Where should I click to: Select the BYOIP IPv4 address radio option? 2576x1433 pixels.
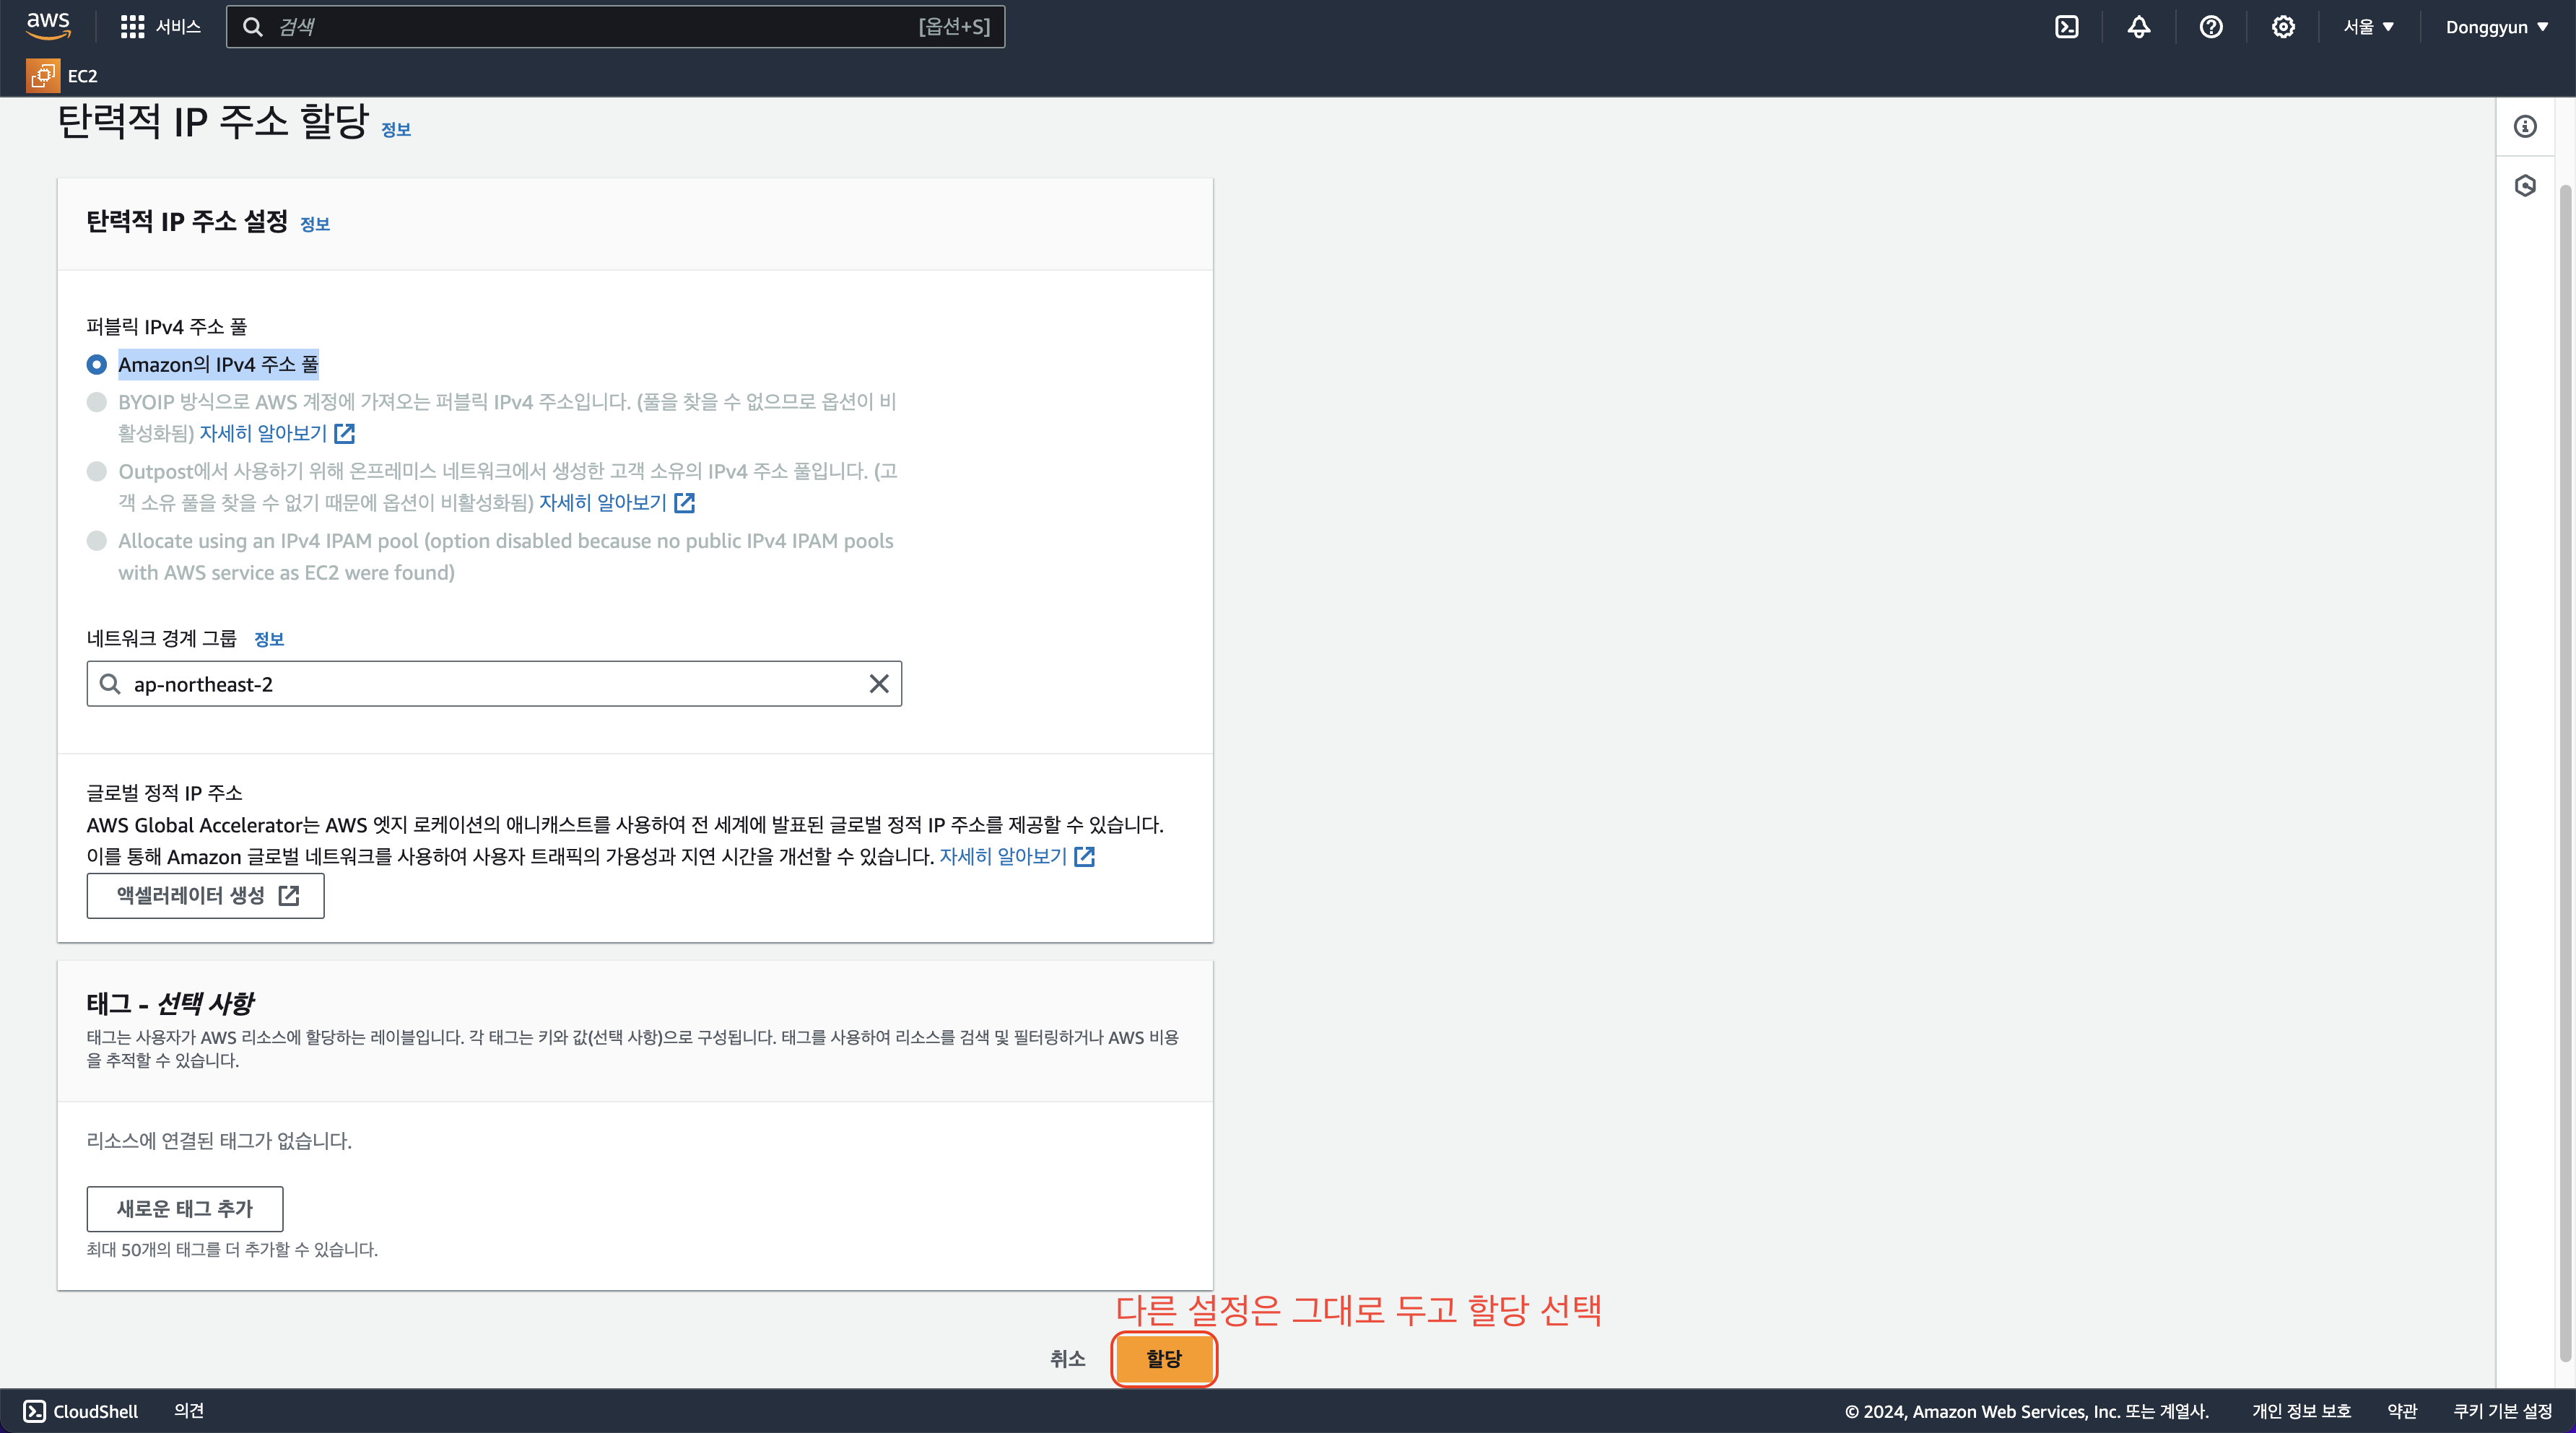(x=97, y=402)
